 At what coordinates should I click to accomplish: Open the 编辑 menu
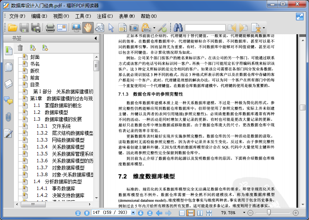39,16
